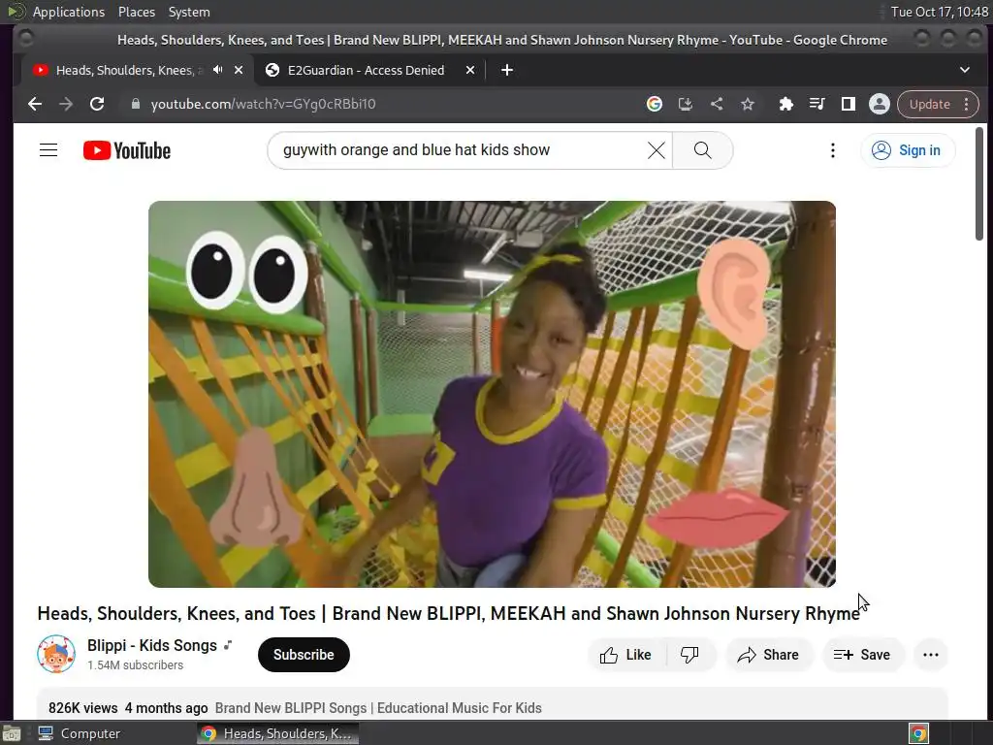Expand the tab search chevron
This screenshot has width=993, height=745.
tap(965, 70)
